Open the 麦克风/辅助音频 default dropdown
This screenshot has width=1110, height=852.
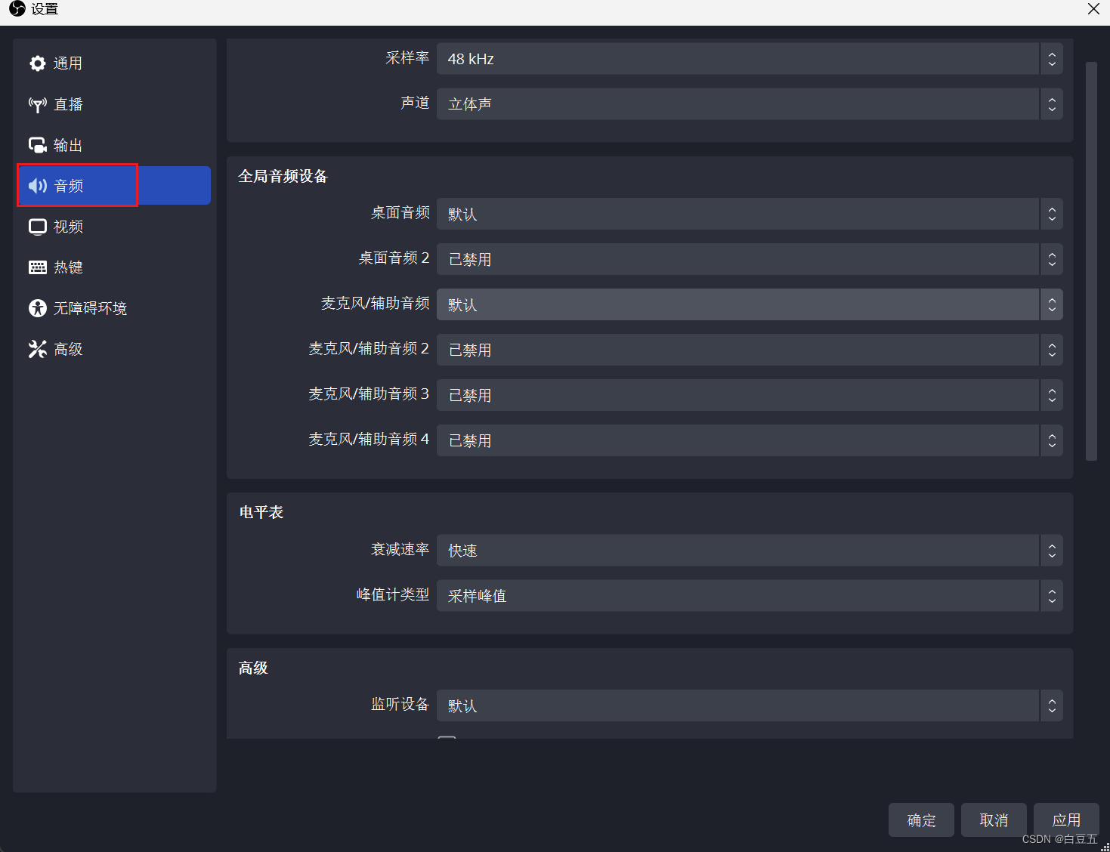pos(750,304)
